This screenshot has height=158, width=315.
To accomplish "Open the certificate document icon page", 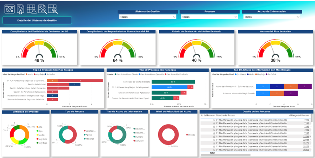I will [21, 9].
